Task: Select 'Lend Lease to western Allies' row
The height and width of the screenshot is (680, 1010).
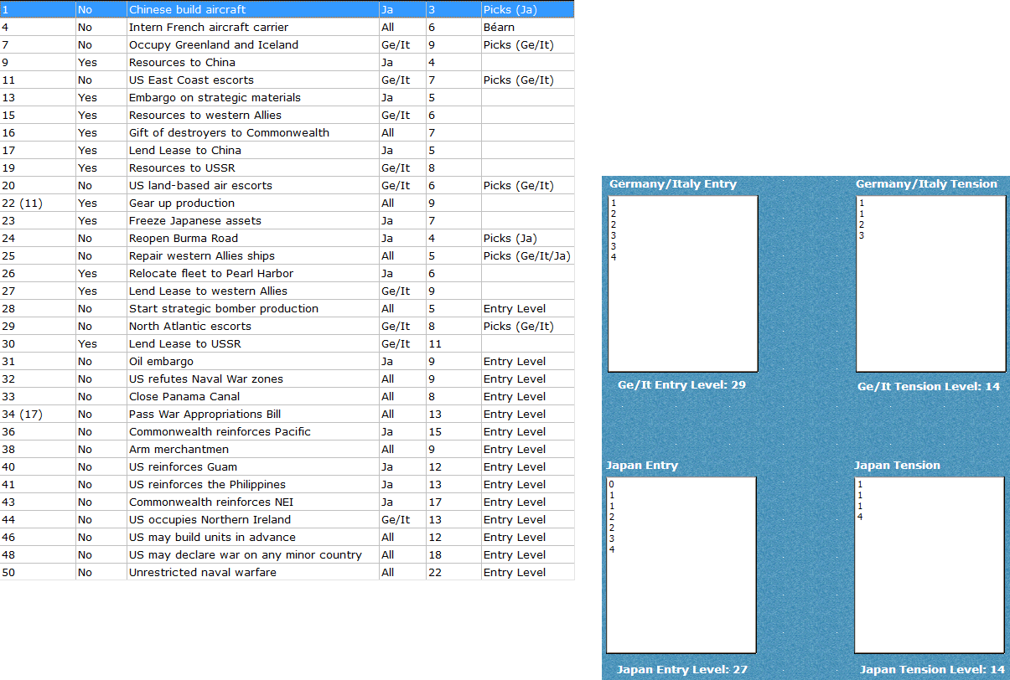Action: (287, 291)
